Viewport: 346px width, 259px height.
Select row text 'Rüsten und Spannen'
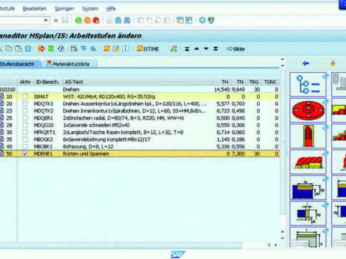coord(86,154)
